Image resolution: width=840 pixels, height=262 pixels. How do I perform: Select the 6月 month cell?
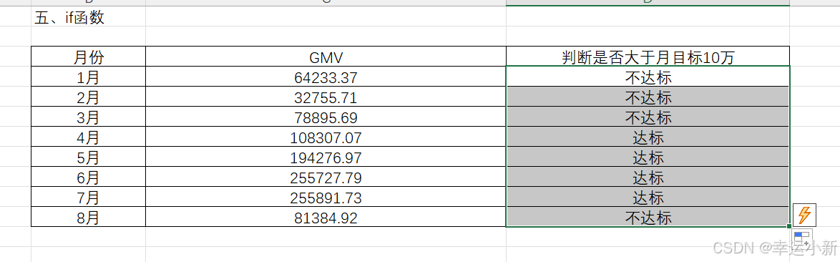coord(89,178)
